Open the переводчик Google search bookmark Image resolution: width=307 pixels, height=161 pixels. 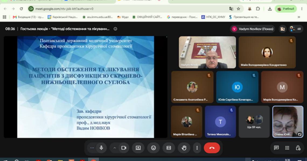pos(182,17)
